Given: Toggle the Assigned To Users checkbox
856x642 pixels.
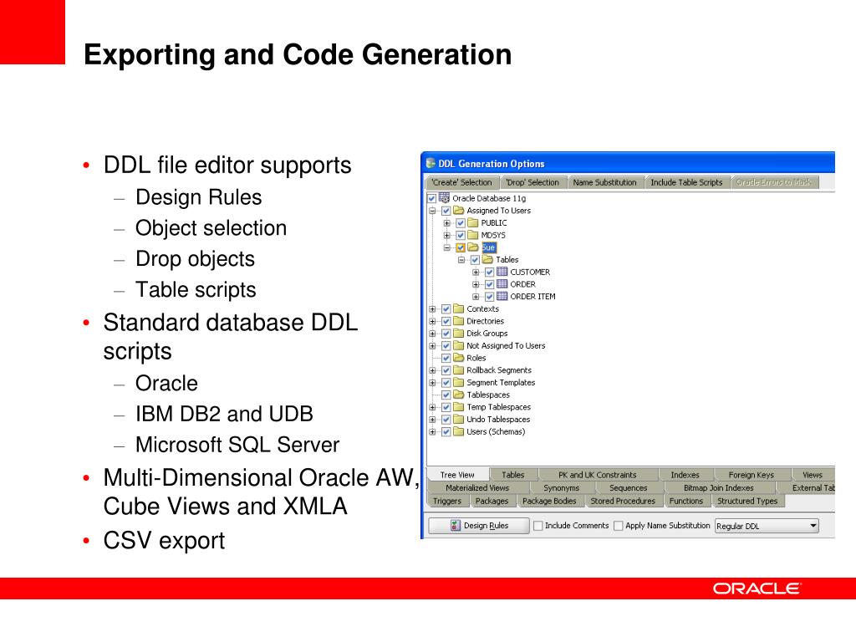Looking at the screenshot, I should pos(446,211).
